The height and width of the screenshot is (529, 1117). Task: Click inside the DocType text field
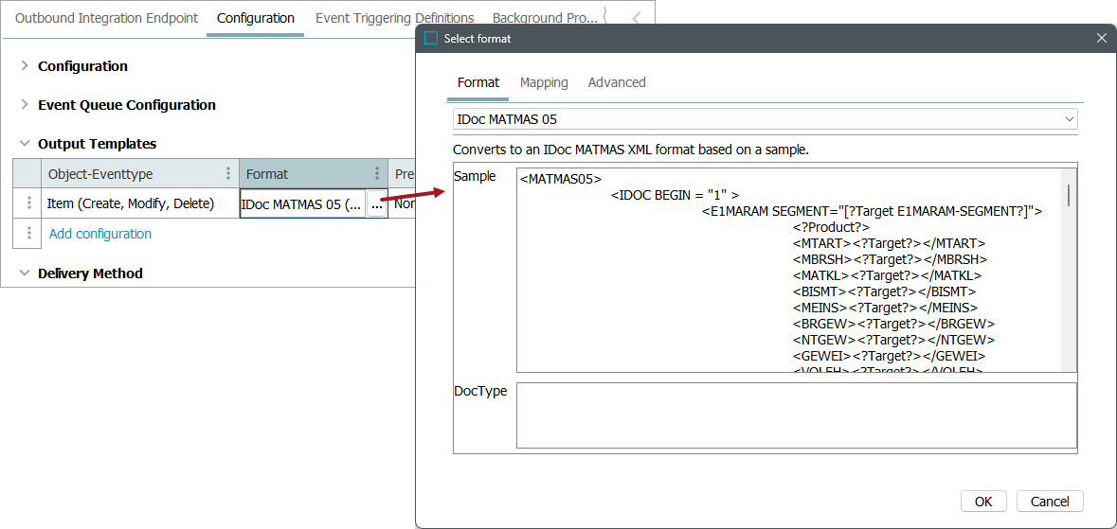point(796,414)
